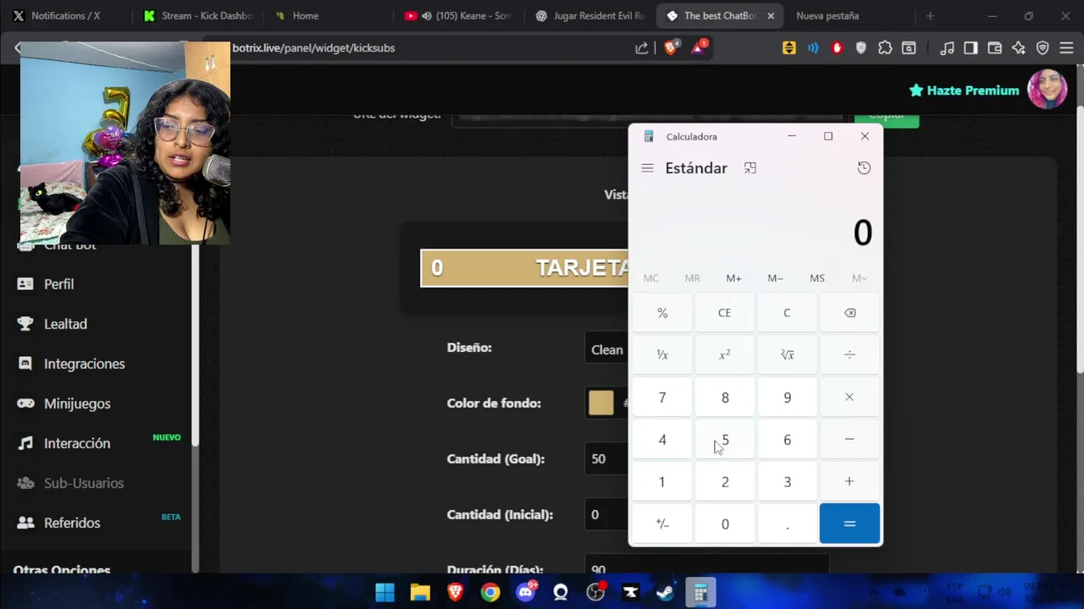
Task: Click the plus/minus sign key
Action: coord(662,524)
